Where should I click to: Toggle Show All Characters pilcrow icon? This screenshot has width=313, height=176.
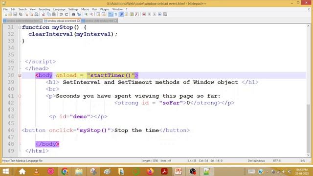(116, 14)
